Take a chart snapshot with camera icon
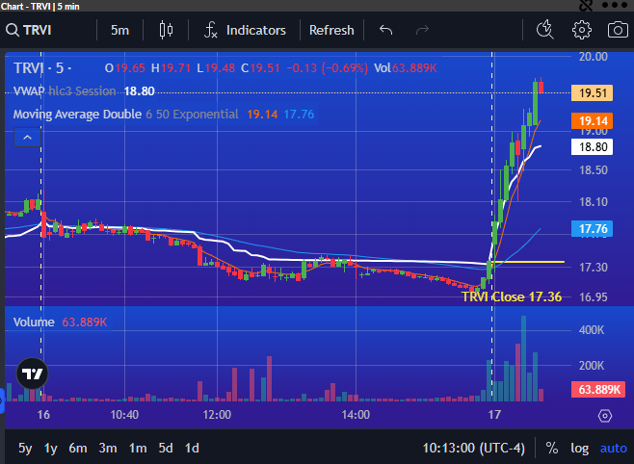The width and height of the screenshot is (634, 464). 618,30
